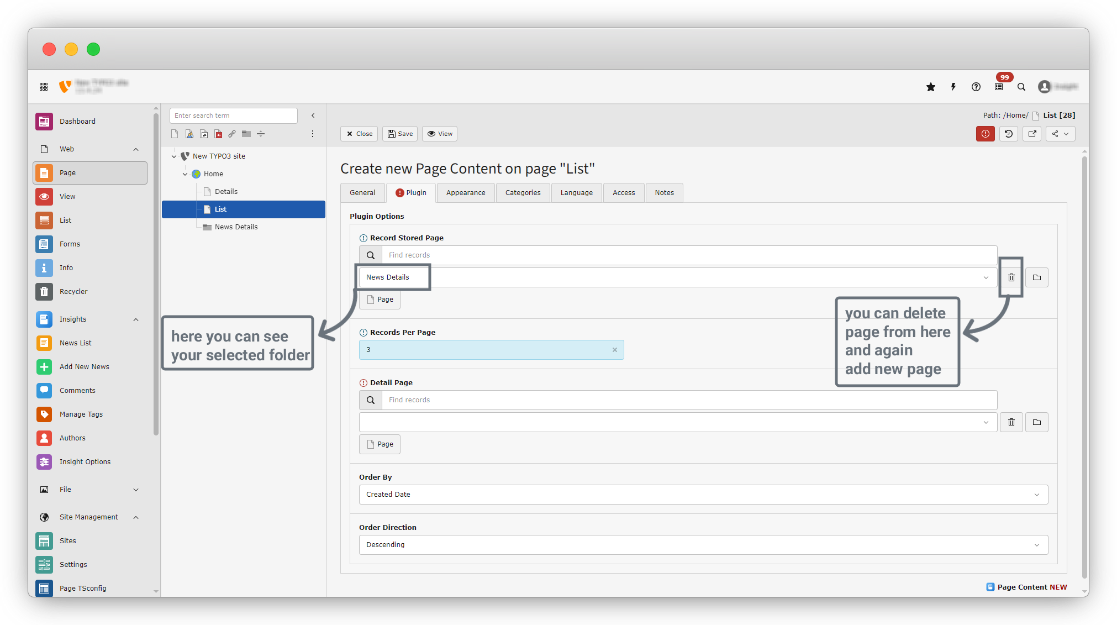1117x625 pixels.
Task: Click the revert history icon button
Action: coord(1009,134)
